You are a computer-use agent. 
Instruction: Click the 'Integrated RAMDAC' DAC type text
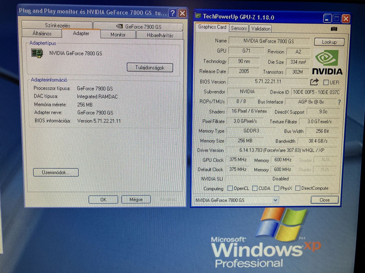click(x=97, y=97)
